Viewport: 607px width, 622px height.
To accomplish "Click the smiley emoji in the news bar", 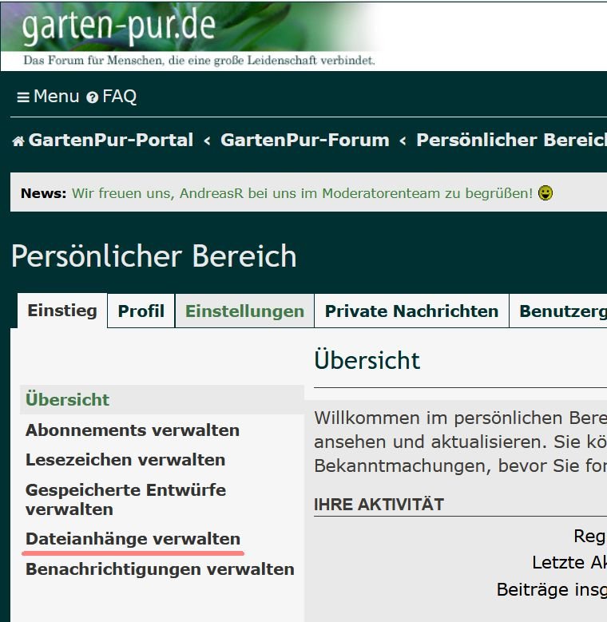I will pos(546,193).
